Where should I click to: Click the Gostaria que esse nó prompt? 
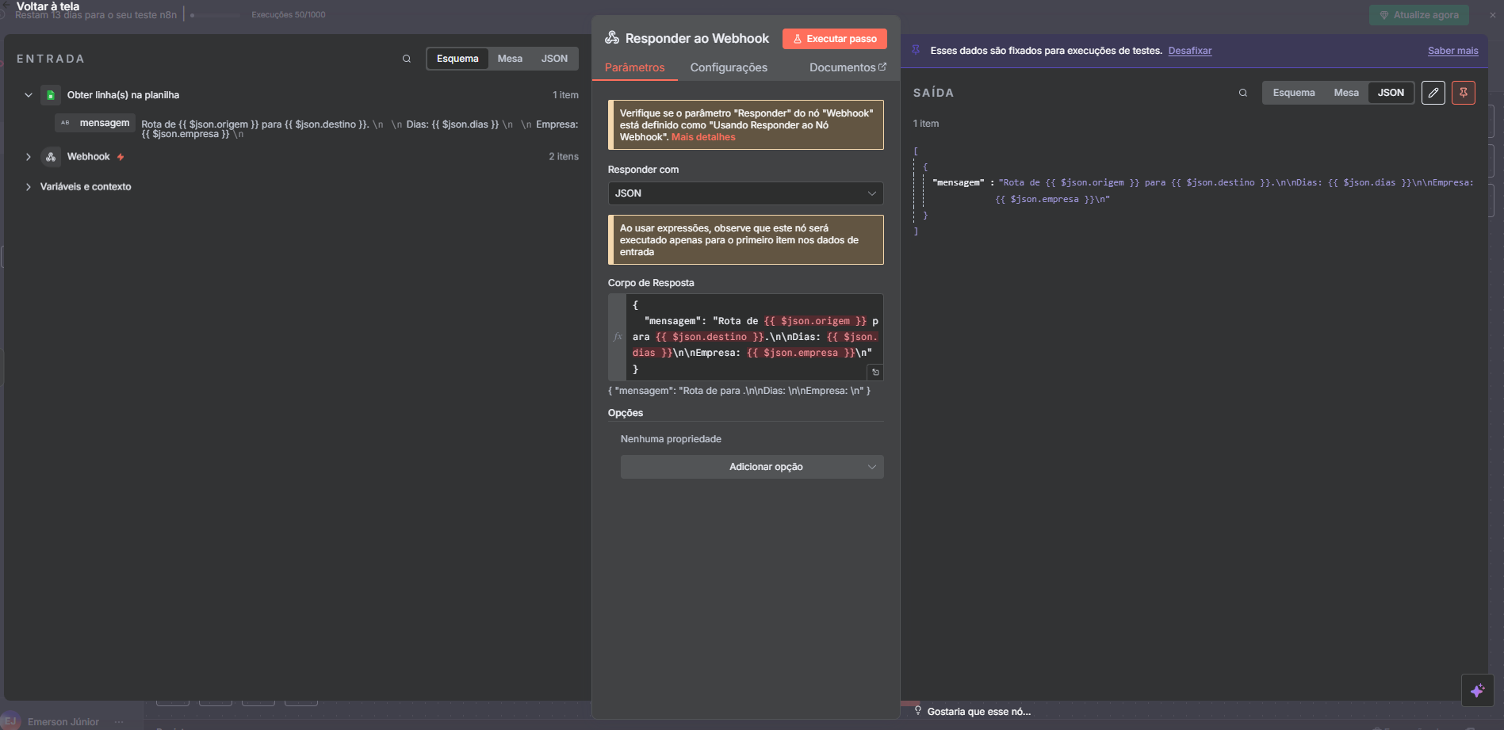coord(978,712)
